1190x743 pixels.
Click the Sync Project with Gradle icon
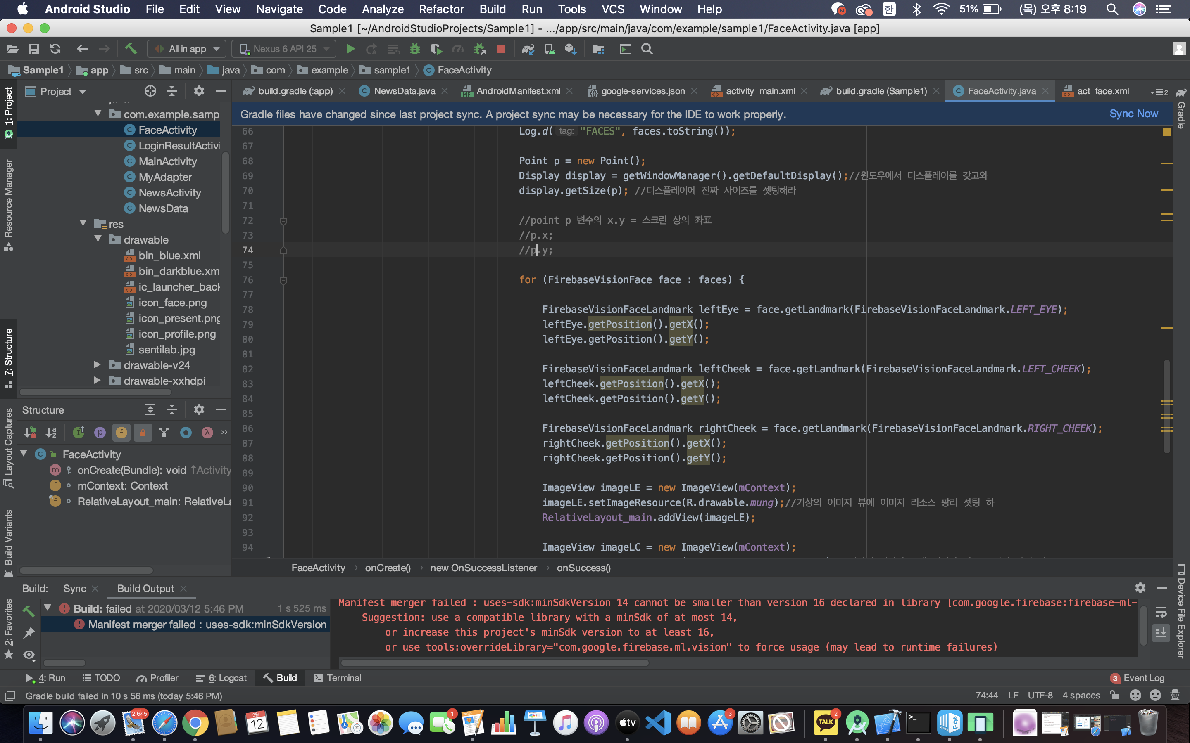tap(528, 49)
